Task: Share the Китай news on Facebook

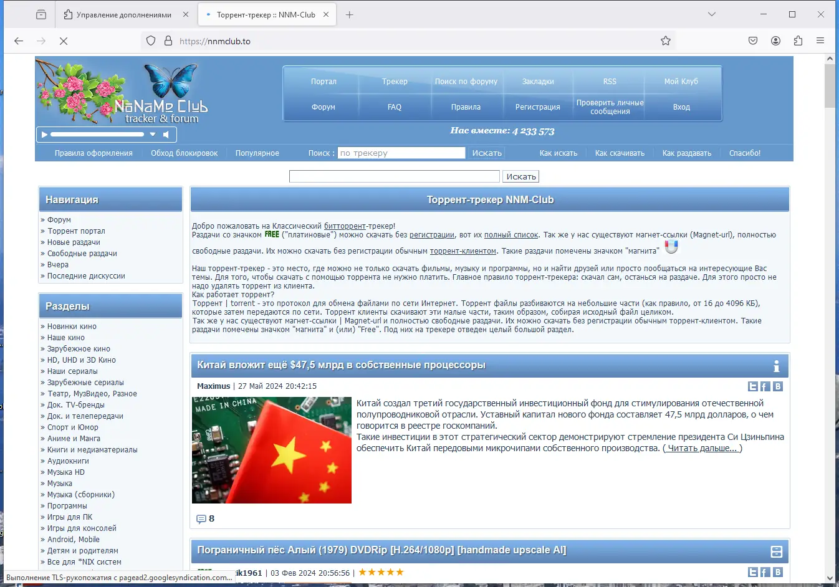Action: 765,386
